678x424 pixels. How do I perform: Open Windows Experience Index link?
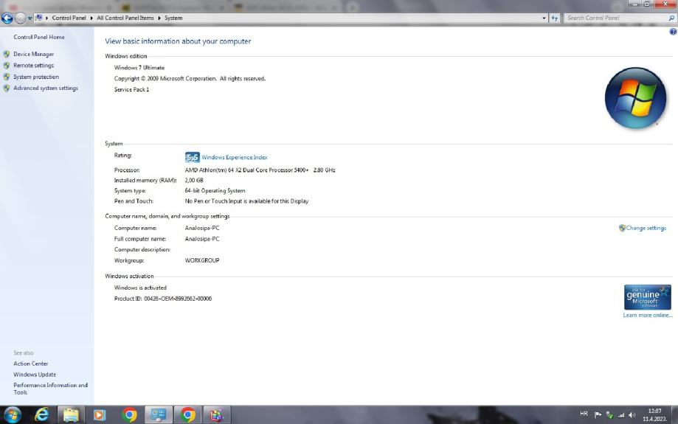(235, 157)
